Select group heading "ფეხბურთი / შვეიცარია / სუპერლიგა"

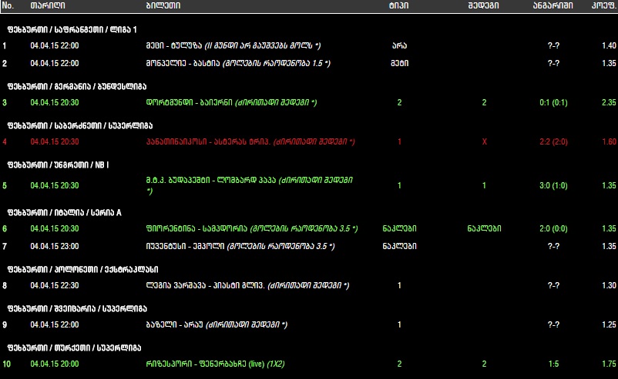pyautogui.click(x=77, y=308)
